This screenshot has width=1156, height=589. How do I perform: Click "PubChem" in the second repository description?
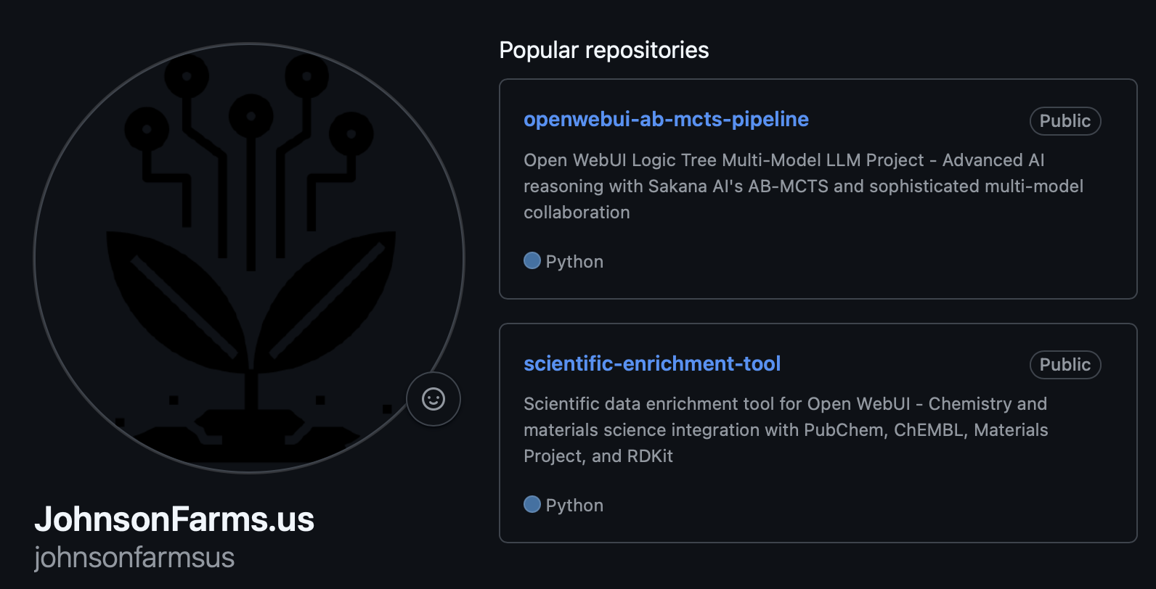(844, 430)
